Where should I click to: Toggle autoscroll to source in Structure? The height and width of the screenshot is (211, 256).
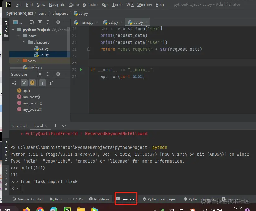[43, 83]
